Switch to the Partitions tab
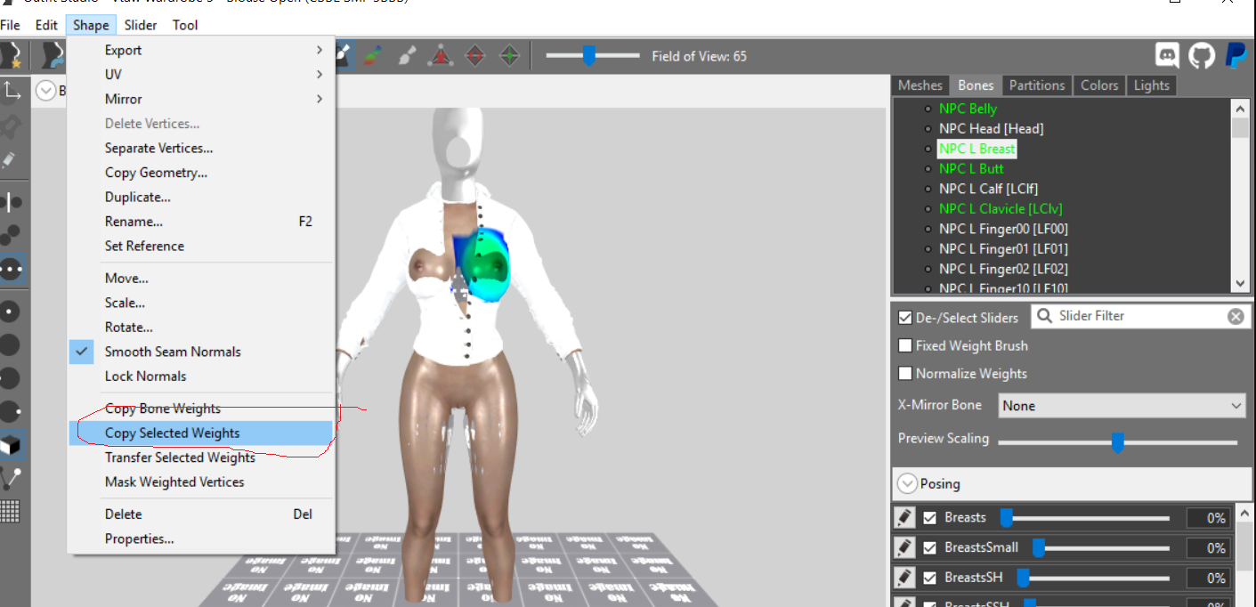Screen dimensions: 1256x607 coord(1036,85)
